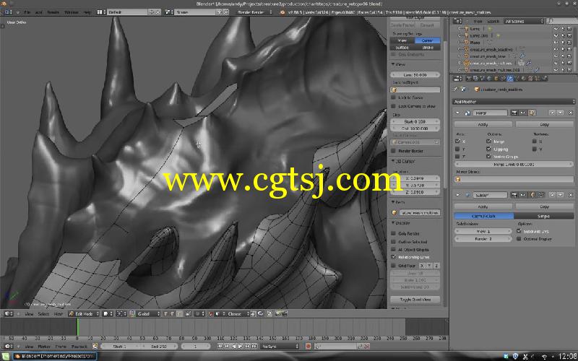Enable Only Render checkbox
Viewport: 578px width, 361px height.
coord(393,233)
